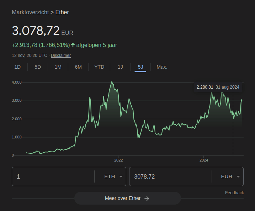Viewport: 255px width, 211px height.
Task: Click the 1.000 y-axis label
Action: click(17, 137)
